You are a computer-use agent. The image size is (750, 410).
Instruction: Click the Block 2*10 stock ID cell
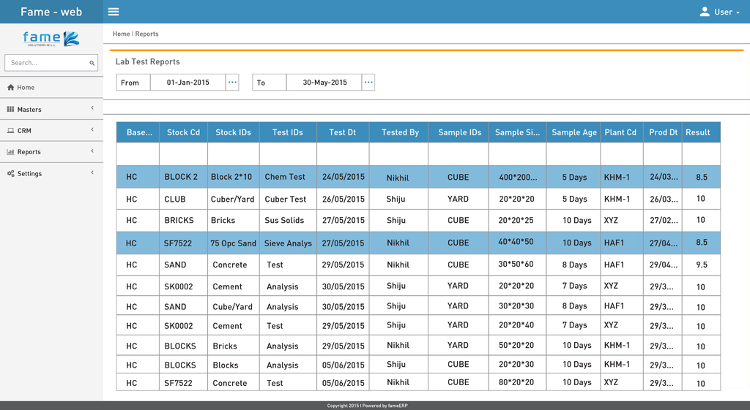[234, 177]
